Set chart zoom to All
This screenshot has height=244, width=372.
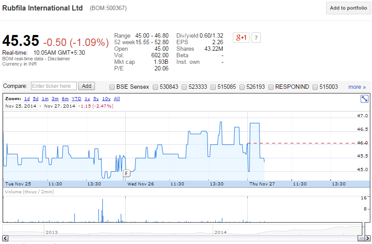117,99
